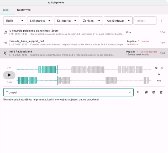Switch to the Įrašai tab

tap(6, 10)
